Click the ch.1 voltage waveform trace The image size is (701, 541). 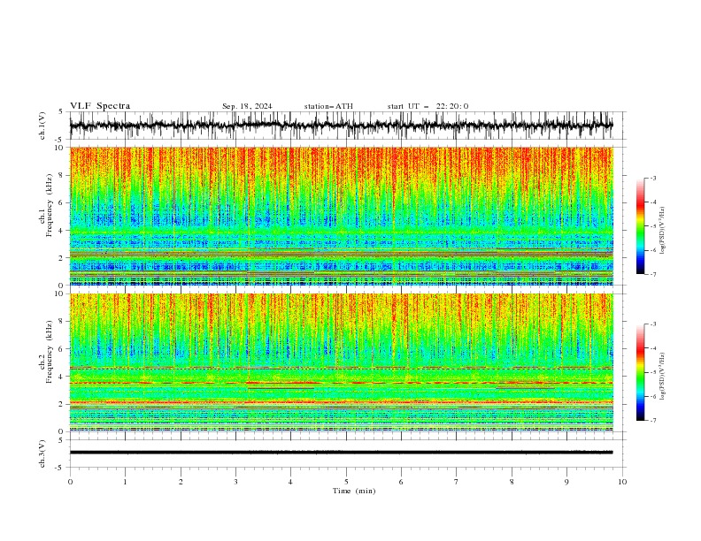(341, 126)
